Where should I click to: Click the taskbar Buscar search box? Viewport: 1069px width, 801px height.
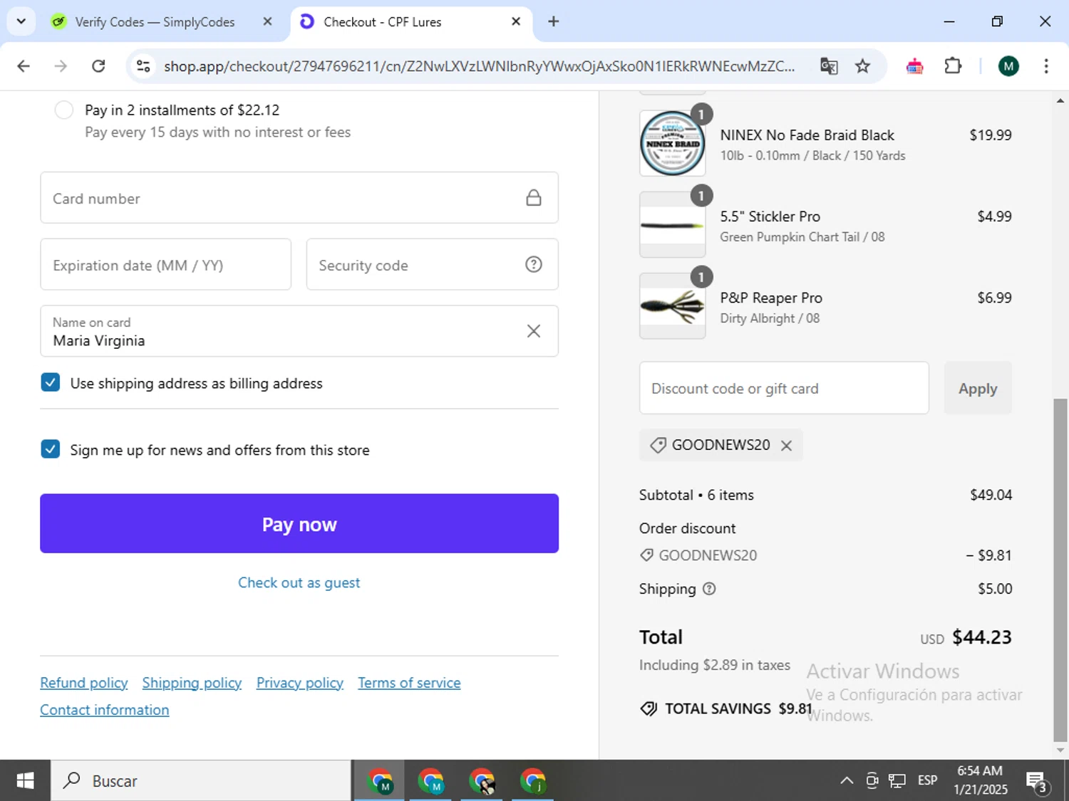[201, 781]
